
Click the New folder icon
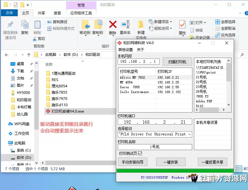(x=141, y=25)
